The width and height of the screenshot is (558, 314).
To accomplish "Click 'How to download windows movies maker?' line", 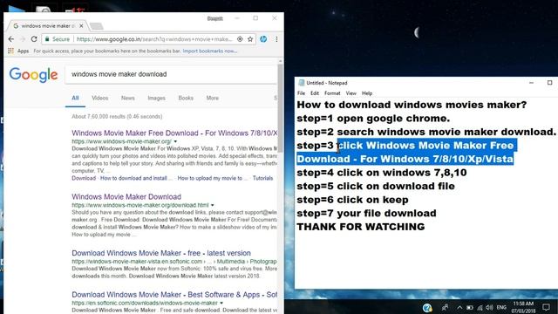I will click(x=412, y=105).
